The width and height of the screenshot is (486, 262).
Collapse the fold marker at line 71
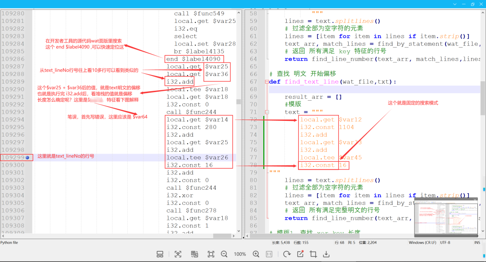[267, 112]
